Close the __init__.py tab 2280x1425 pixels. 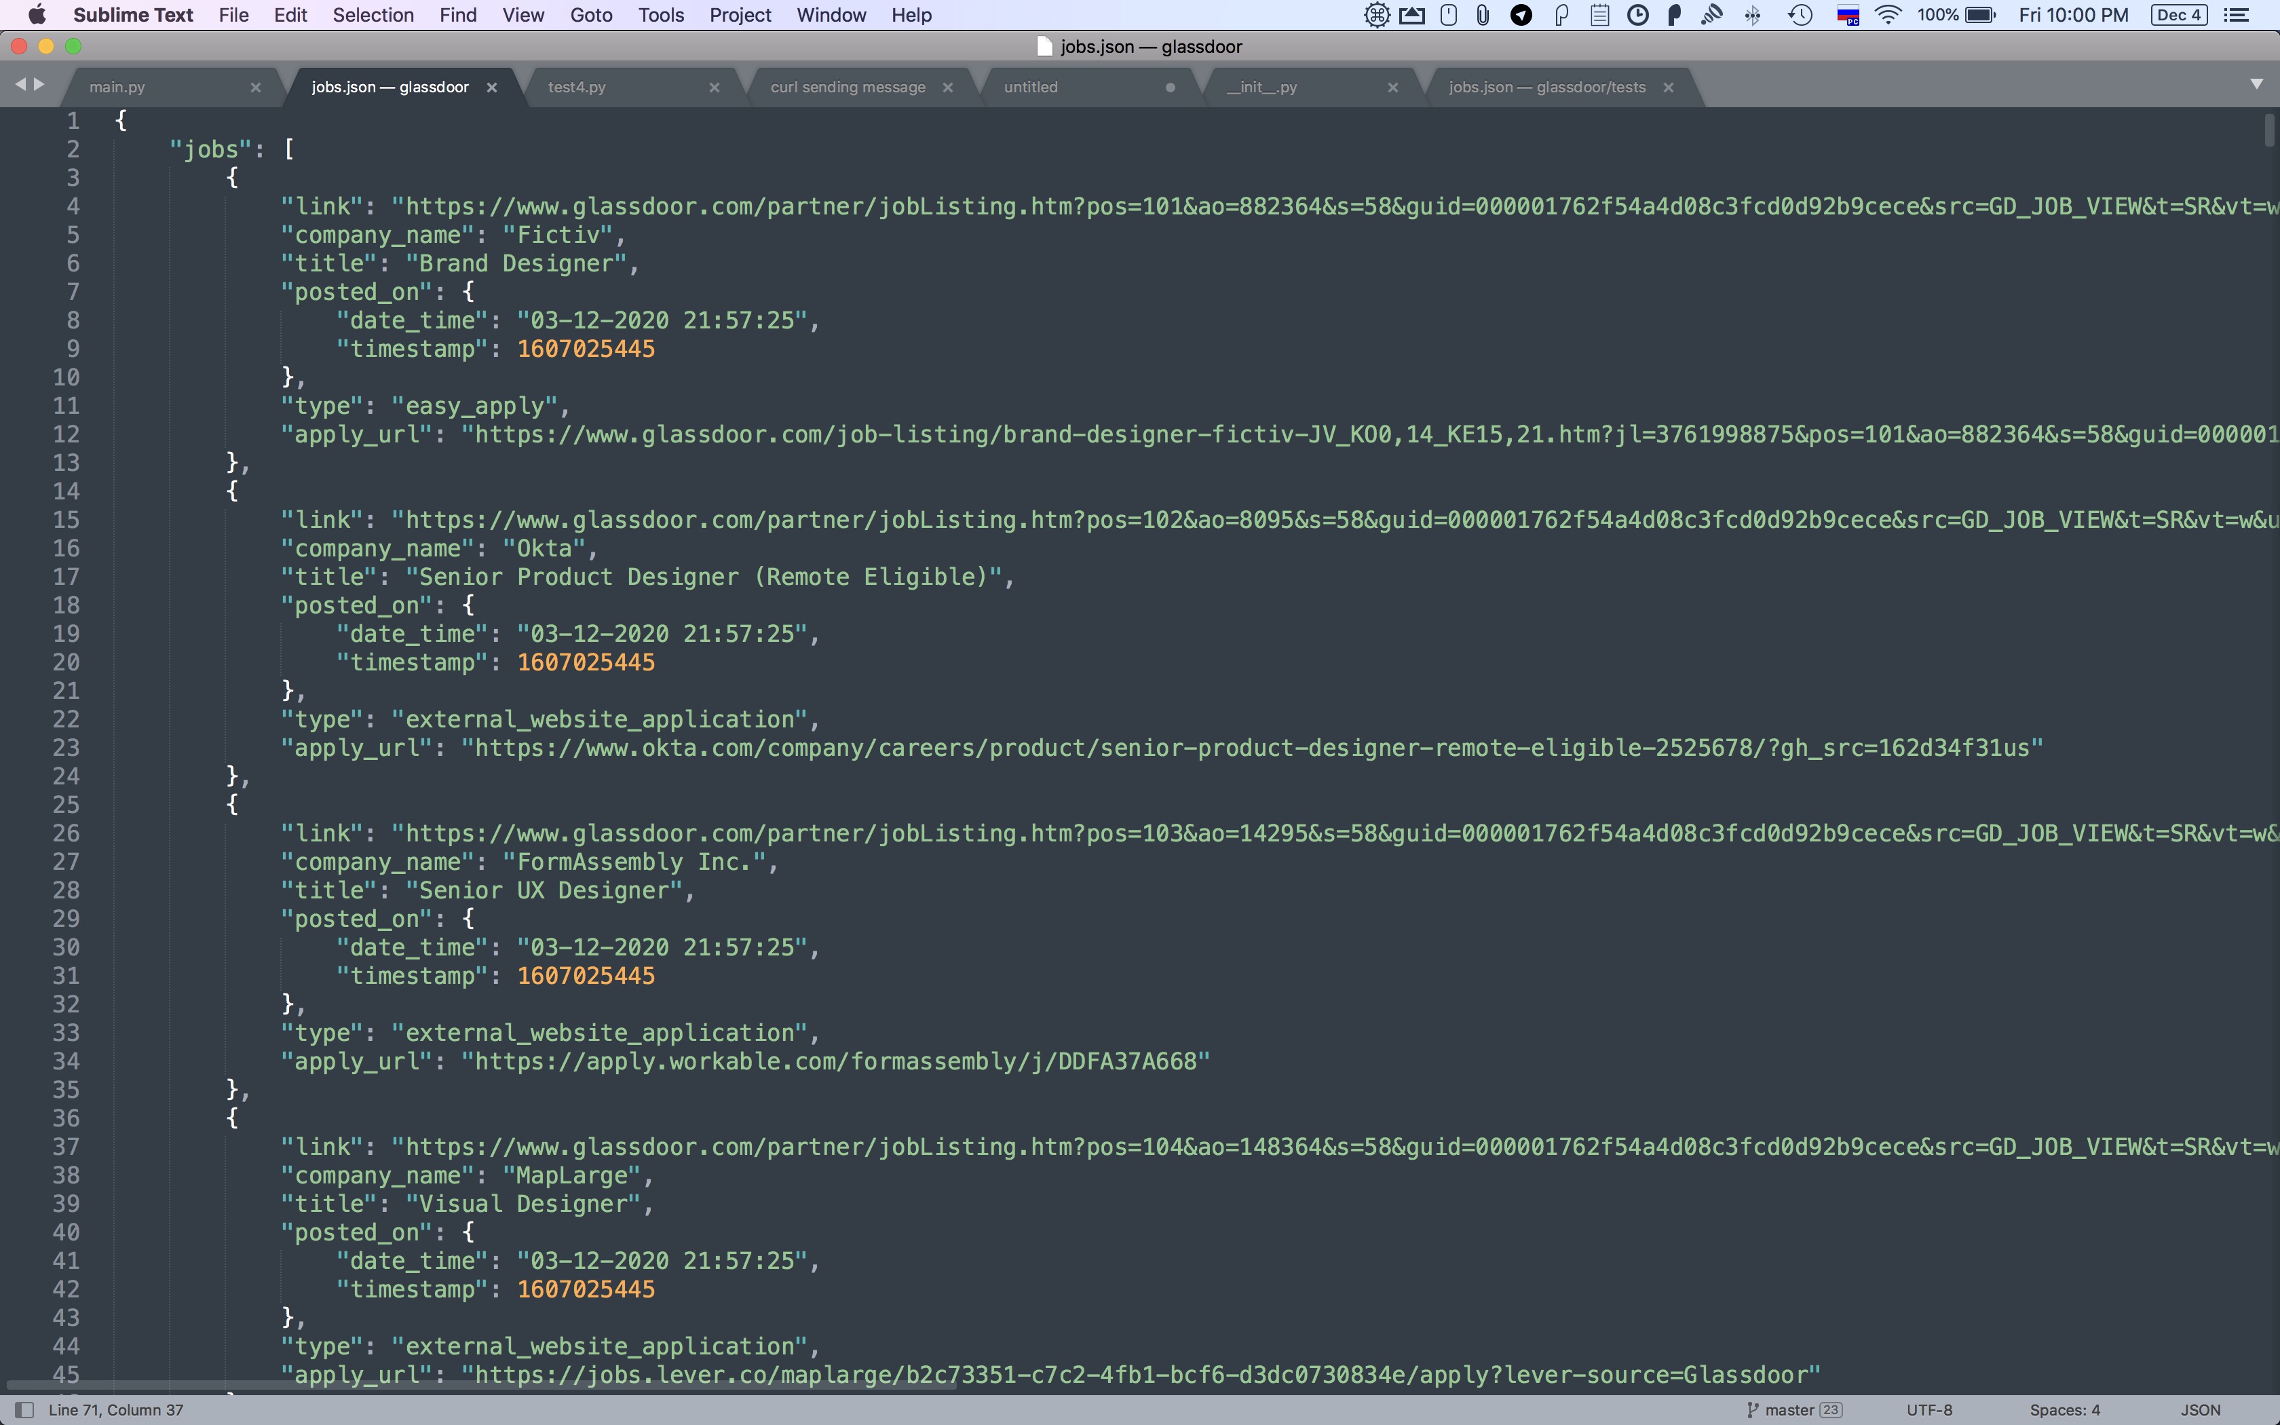pos(1392,87)
